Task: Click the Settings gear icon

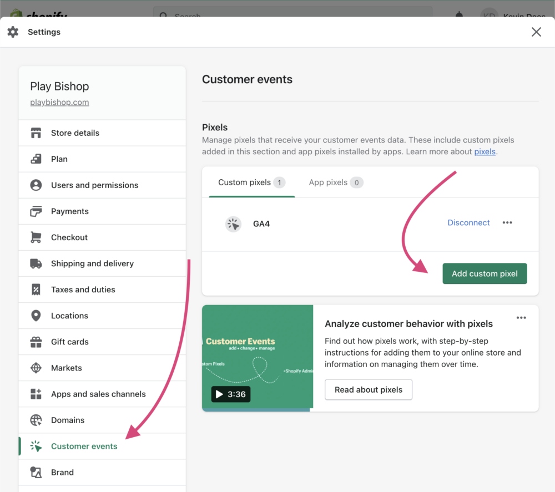Action: click(12, 32)
